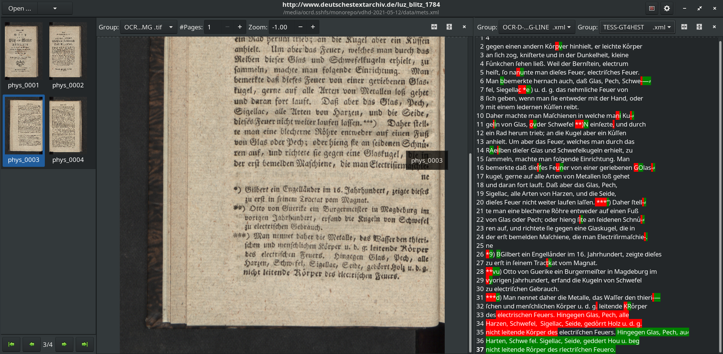The height and width of the screenshot is (354, 723).
Task: Click the red stop icon in the title bar
Action: click(x=652, y=8)
